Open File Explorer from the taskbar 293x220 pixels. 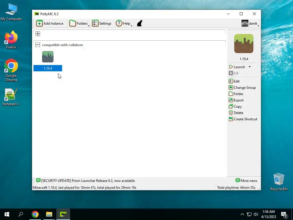point(49,214)
